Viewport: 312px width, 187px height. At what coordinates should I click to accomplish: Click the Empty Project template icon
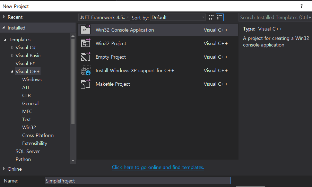coord(86,57)
